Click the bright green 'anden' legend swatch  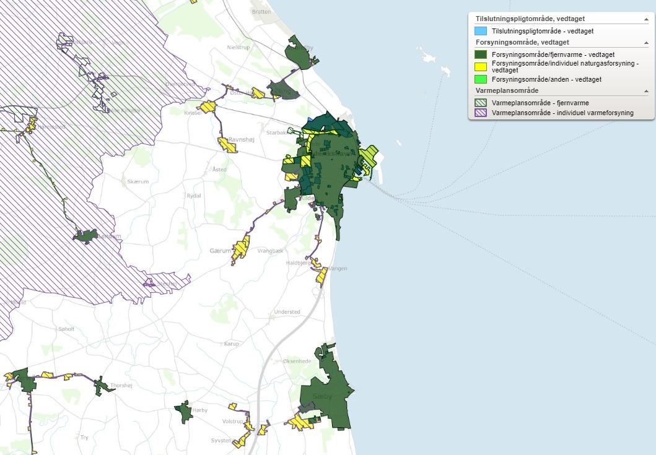[480, 79]
